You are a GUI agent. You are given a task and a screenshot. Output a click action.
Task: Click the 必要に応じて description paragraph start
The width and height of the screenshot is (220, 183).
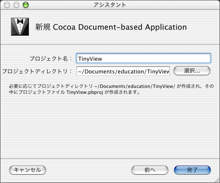[x=23, y=86]
